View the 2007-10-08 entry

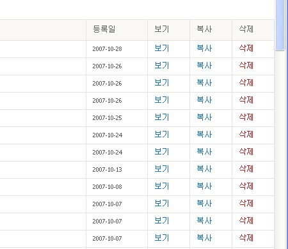pyautogui.click(x=162, y=186)
